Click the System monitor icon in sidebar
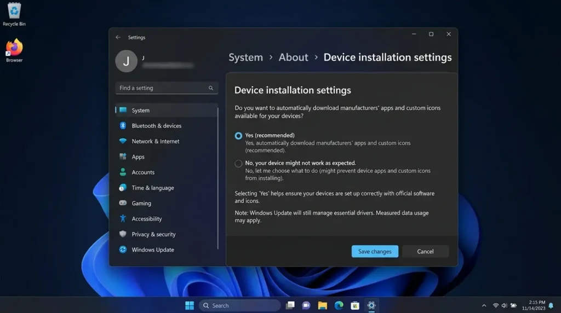Screen dimensions: 561x313 tap(123, 110)
